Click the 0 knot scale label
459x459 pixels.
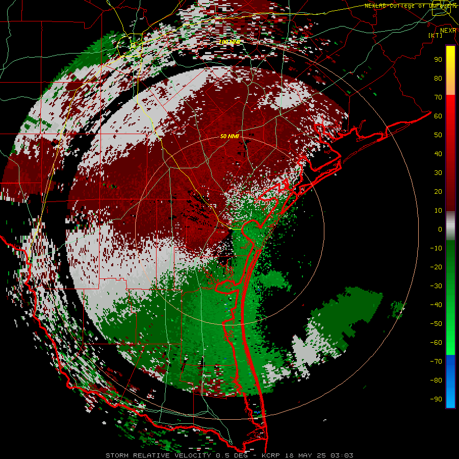click(440, 229)
